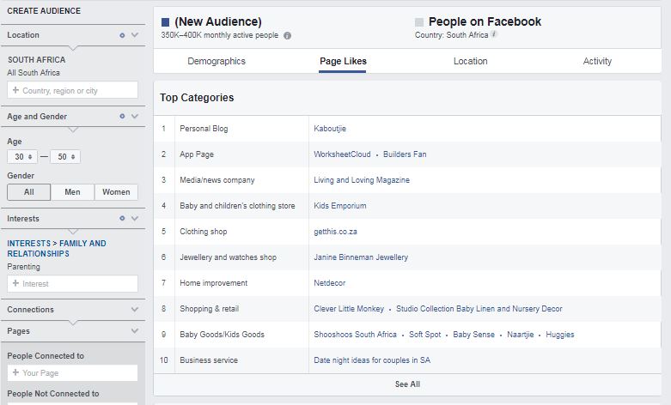Click the info icon next to monthly active people
The width and height of the screenshot is (671, 405).
288,35
